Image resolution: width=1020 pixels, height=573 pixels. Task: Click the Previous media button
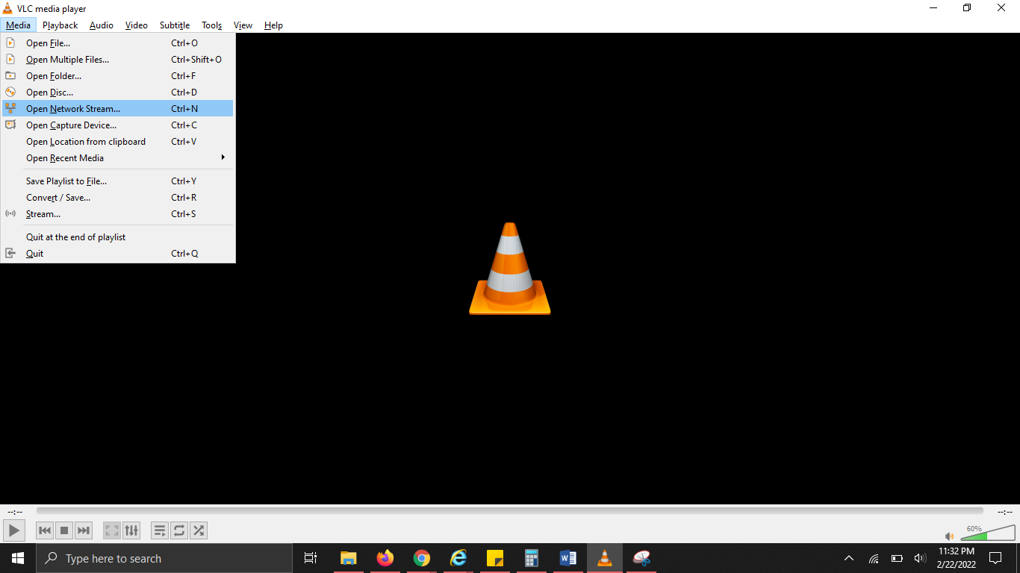pyautogui.click(x=45, y=530)
